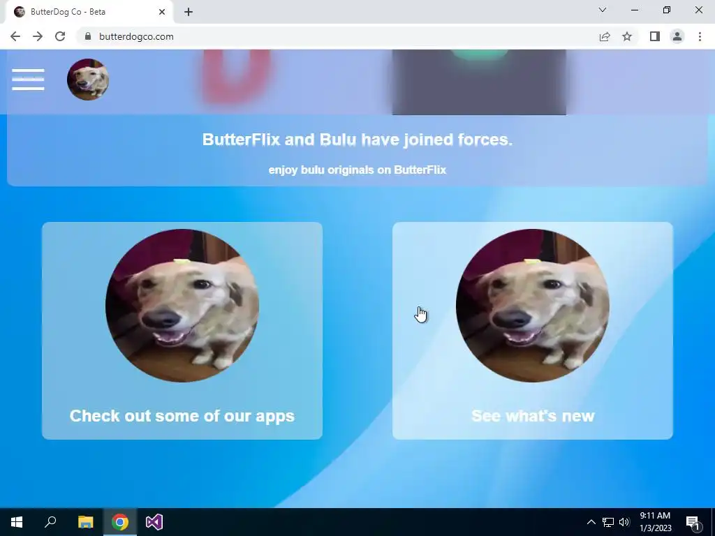Open the Windows Start menu

(x=17, y=522)
